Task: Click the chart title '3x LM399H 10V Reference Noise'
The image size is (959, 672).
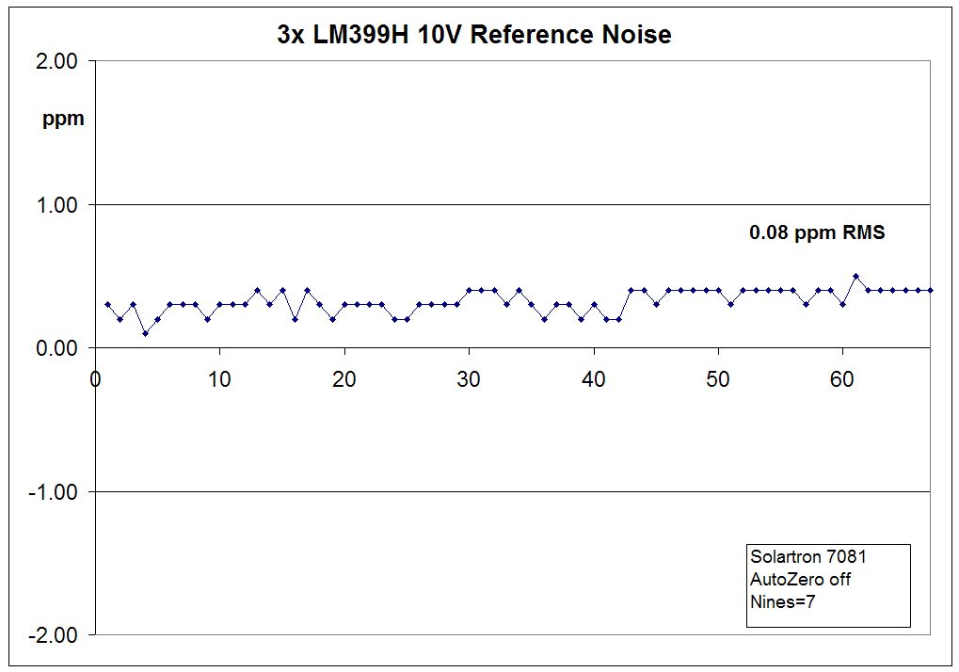Action: pyautogui.click(x=473, y=36)
